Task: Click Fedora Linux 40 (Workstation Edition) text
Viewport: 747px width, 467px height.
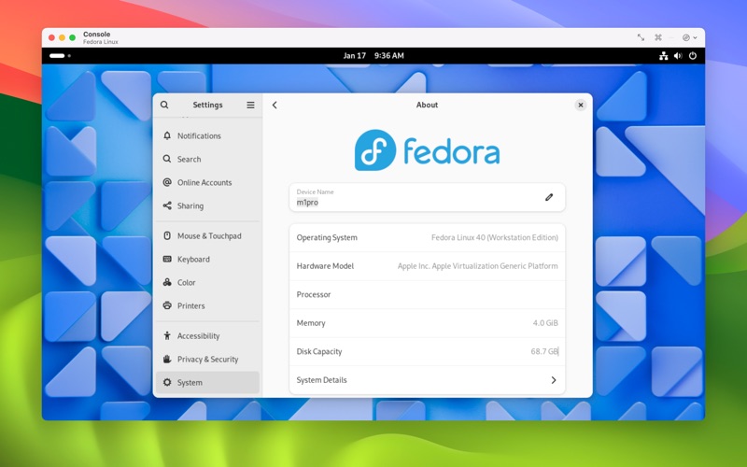Action: point(495,237)
